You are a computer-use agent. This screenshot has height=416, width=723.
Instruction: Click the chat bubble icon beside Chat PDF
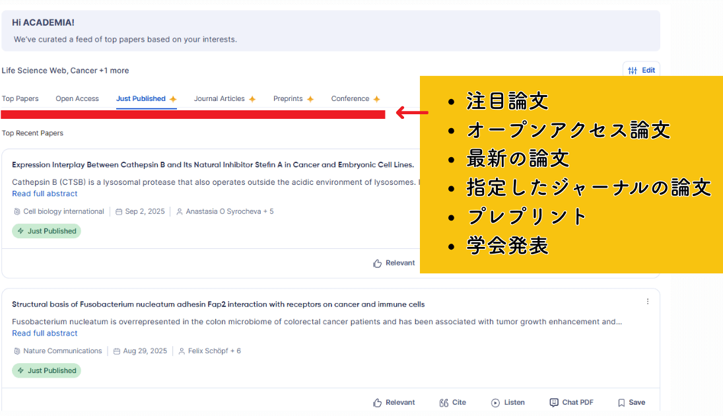click(x=554, y=403)
